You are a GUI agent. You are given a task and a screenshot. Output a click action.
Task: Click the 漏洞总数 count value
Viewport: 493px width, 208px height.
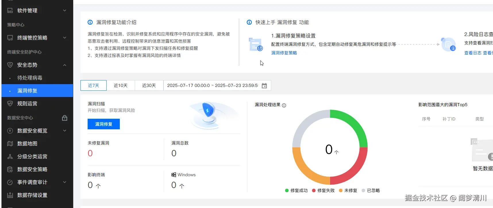(x=174, y=153)
